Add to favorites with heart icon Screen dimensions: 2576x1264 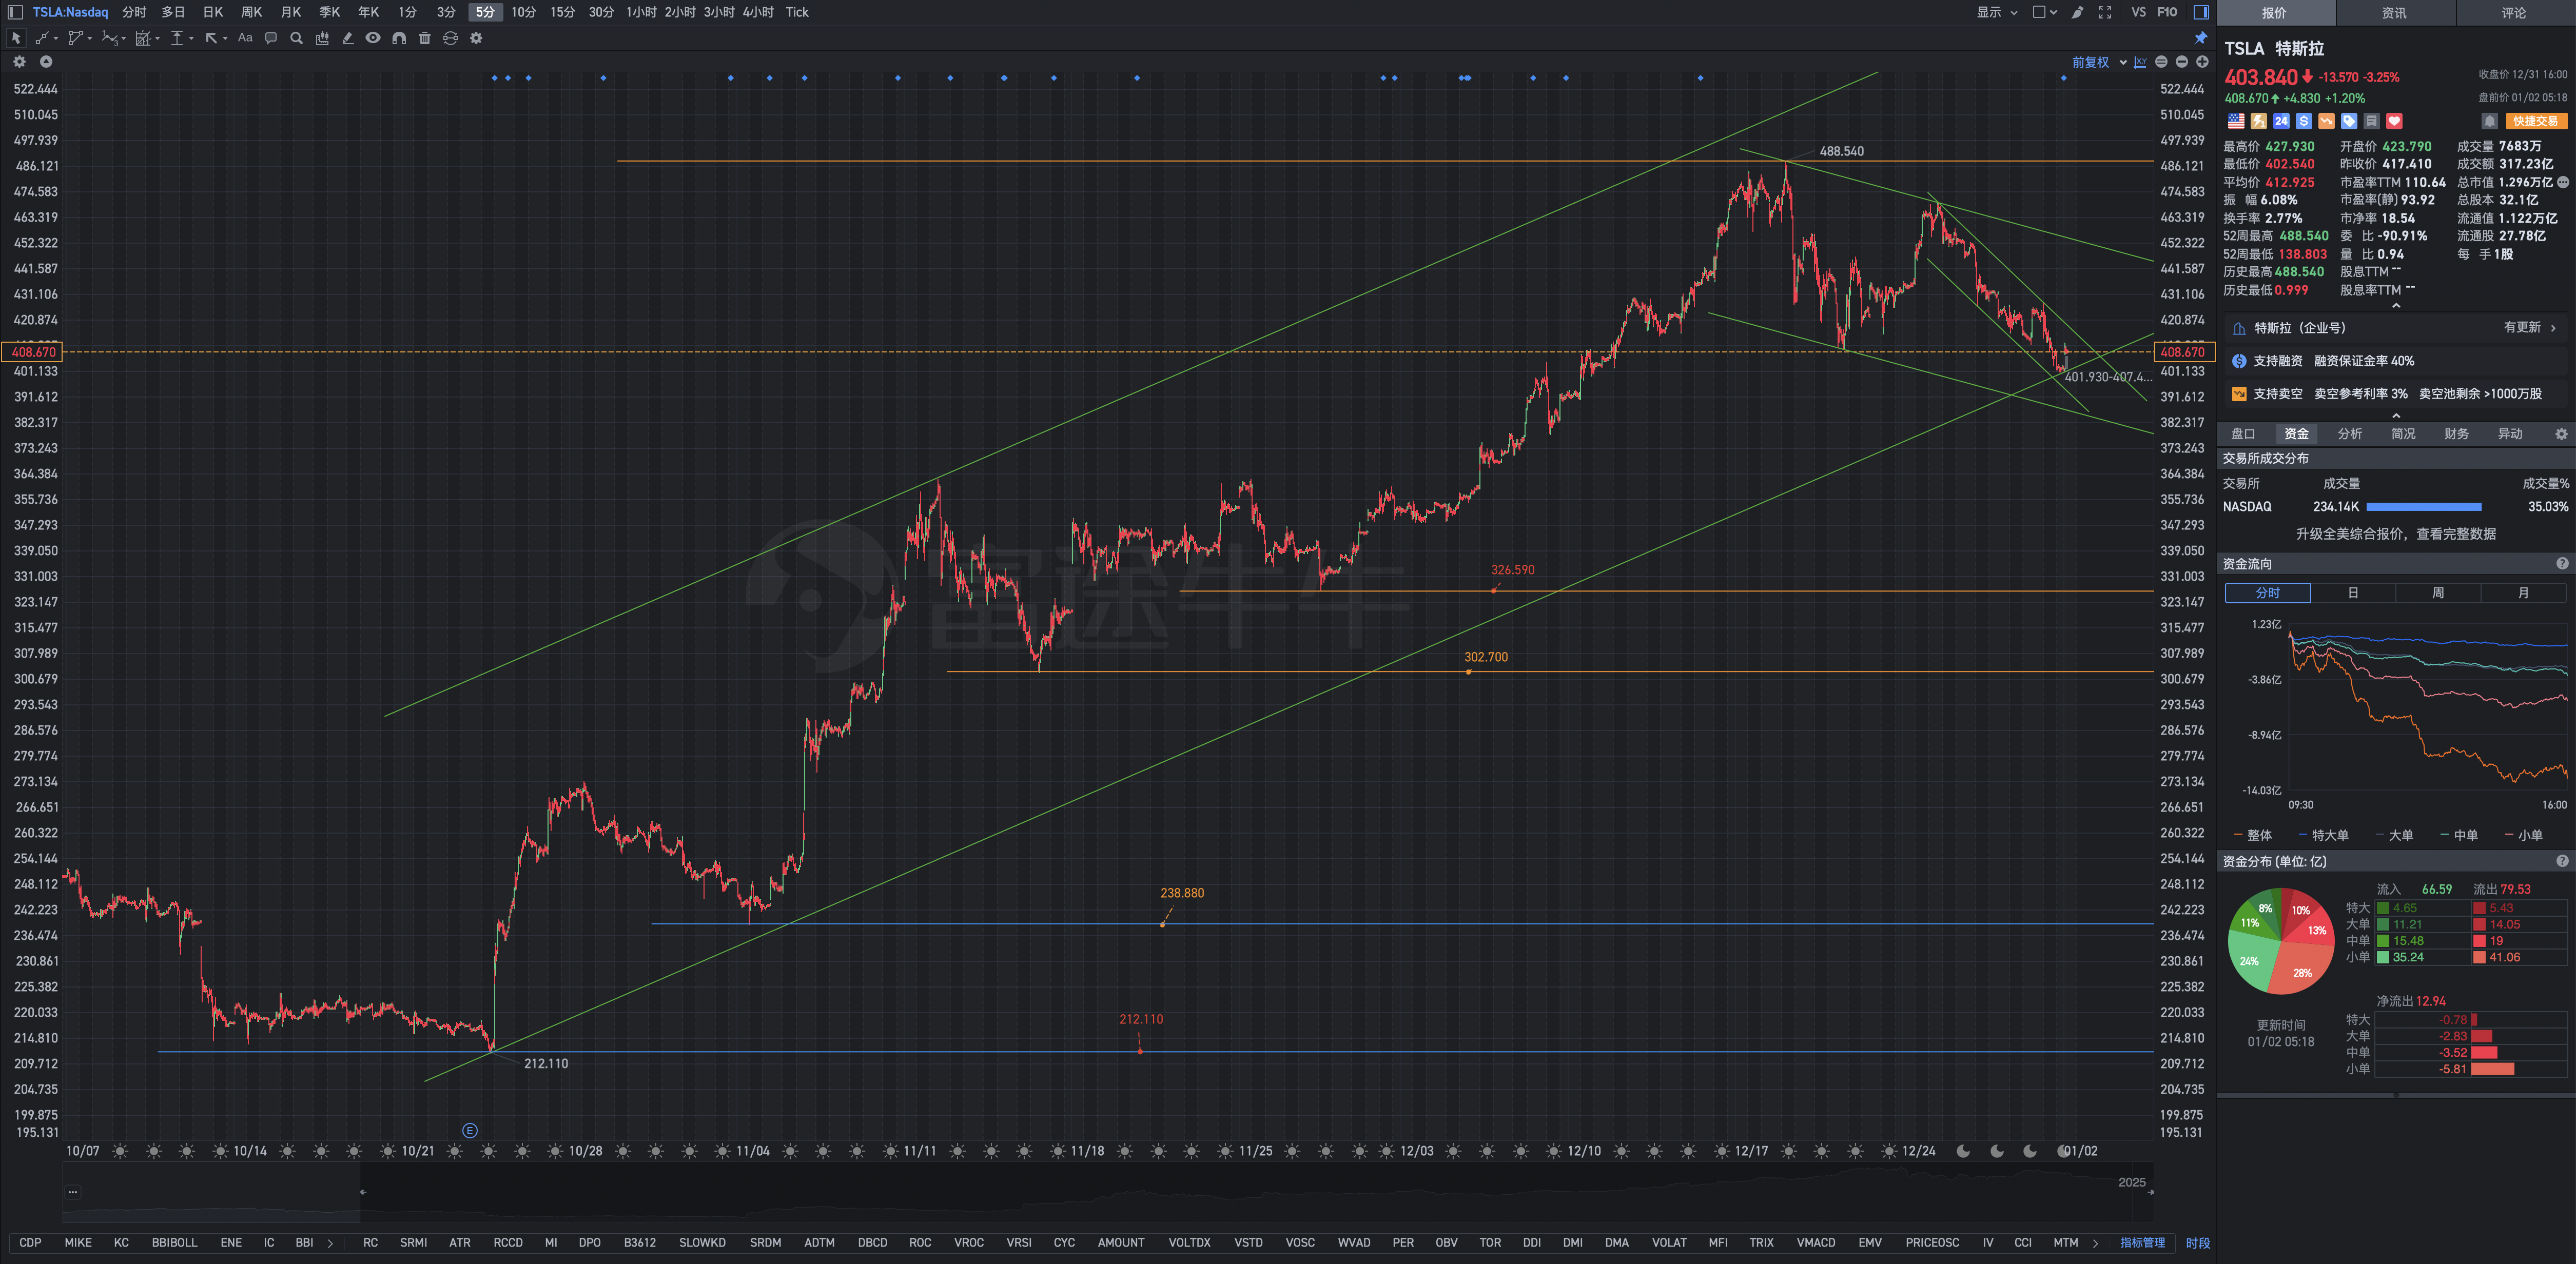tap(2394, 121)
